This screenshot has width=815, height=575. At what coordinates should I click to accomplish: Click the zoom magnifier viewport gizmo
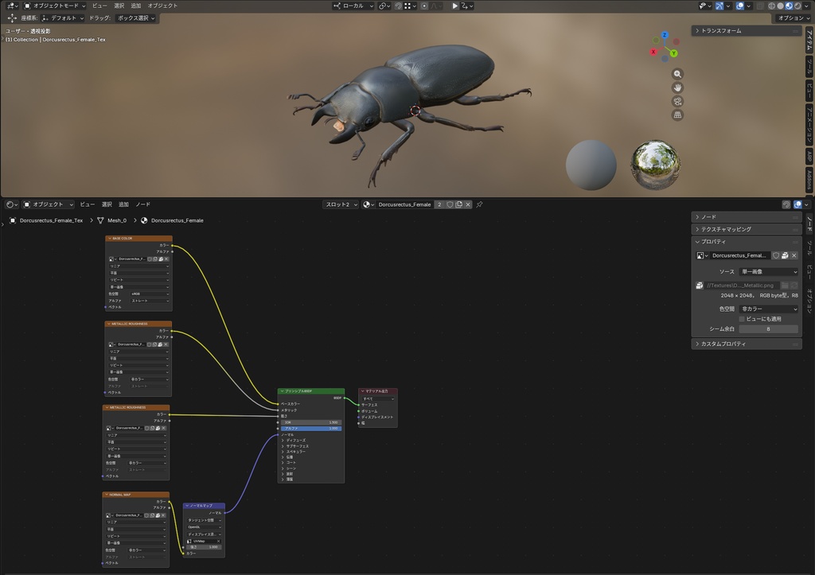(x=677, y=74)
